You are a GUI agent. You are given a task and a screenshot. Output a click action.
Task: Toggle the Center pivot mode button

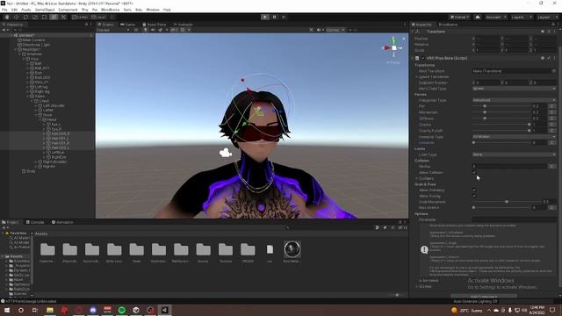pos(80,17)
